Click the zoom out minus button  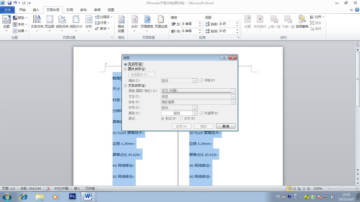(x=326, y=189)
